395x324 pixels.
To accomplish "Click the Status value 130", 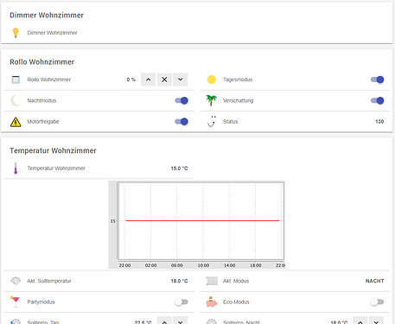I will (x=379, y=122).
